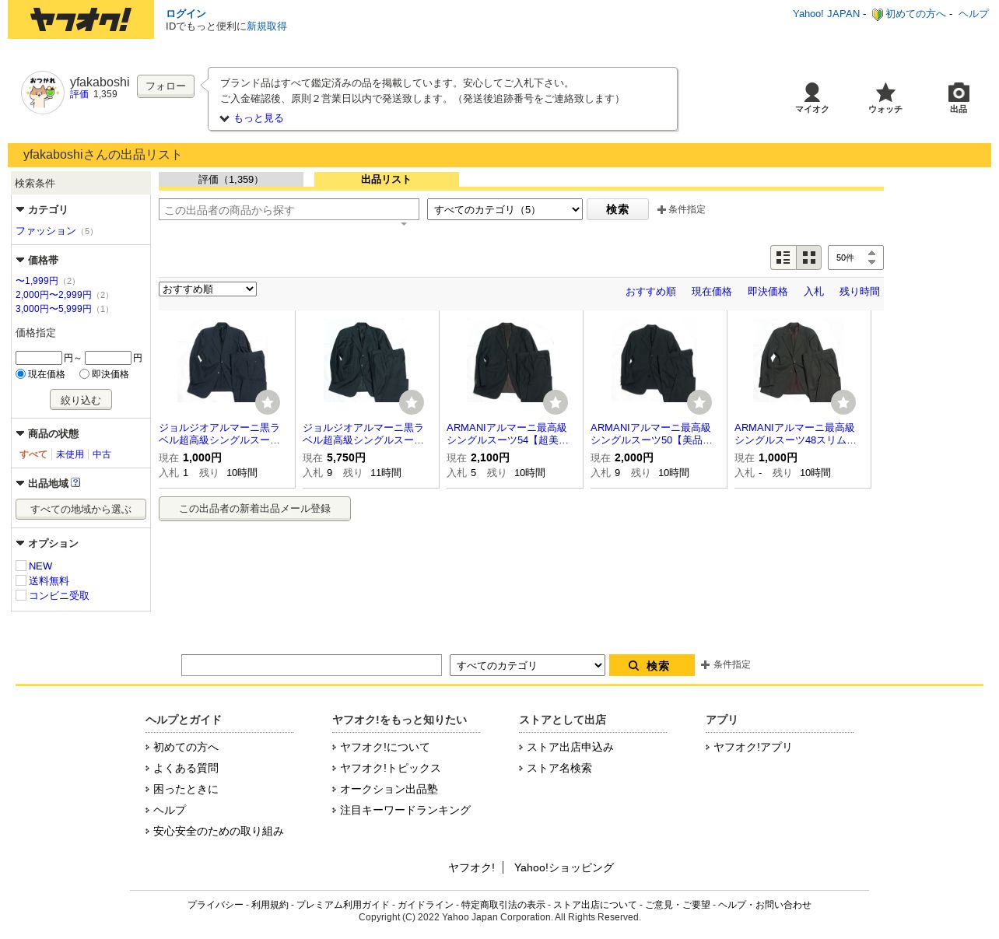Click the minimum price input field
Image resolution: width=999 pixels, height=939 pixels.
coord(39,358)
